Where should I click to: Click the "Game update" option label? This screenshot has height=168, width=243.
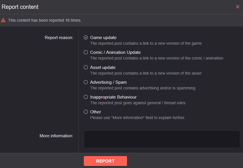coord(103,38)
